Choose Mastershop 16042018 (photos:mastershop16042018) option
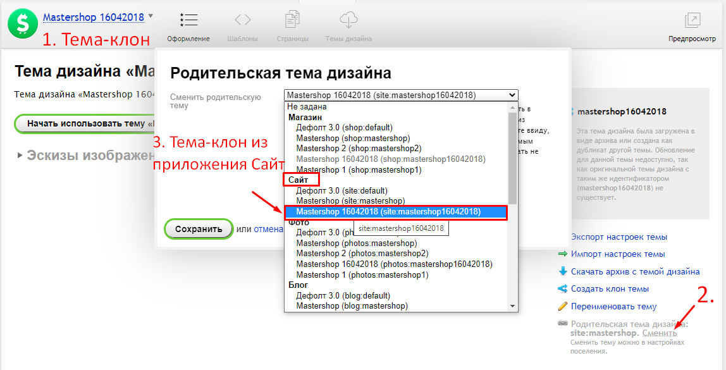 coord(394,264)
